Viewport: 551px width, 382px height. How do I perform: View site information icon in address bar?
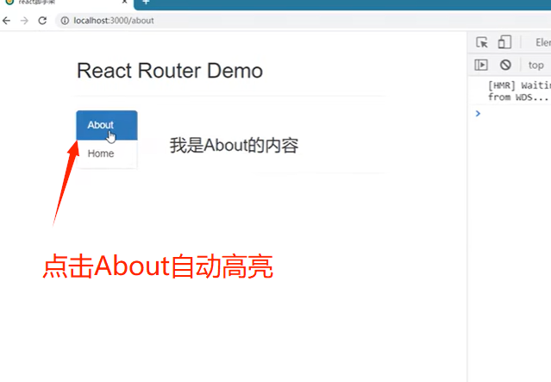point(65,21)
